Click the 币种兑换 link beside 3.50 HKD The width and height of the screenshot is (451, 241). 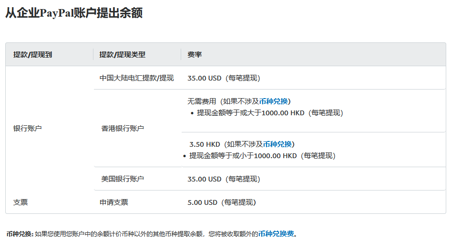[277, 144]
